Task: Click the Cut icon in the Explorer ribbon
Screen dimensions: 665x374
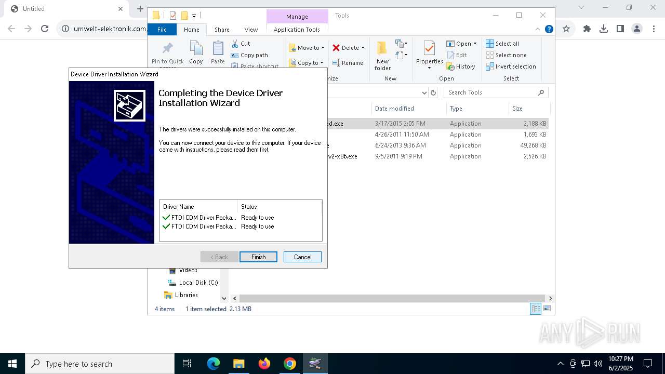Action: (x=235, y=44)
